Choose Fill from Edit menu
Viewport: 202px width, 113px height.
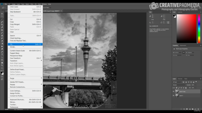pyautogui.click(x=25, y=44)
